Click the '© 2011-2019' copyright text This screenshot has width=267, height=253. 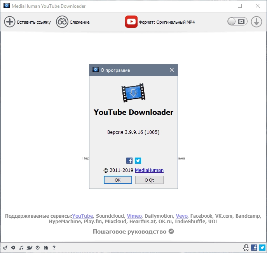[x=119, y=170]
